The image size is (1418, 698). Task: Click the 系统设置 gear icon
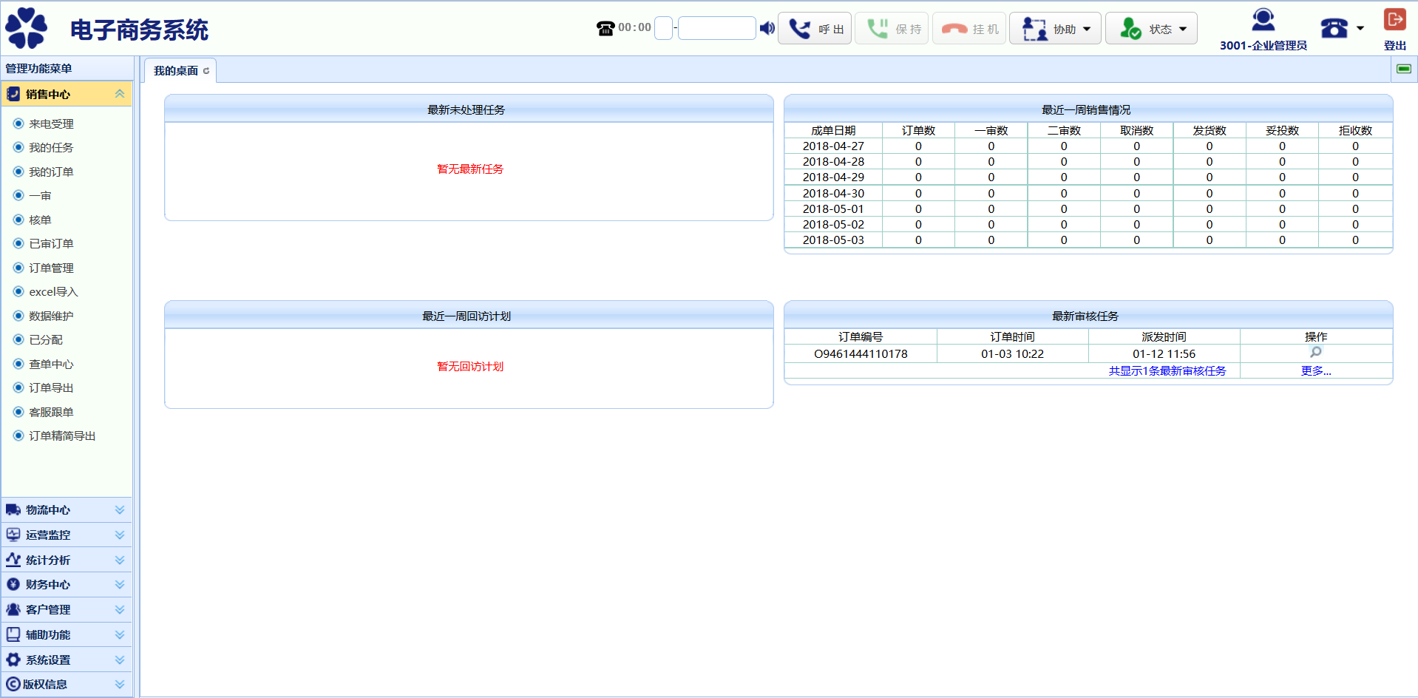pyautogui.click(x=13, y=660)
